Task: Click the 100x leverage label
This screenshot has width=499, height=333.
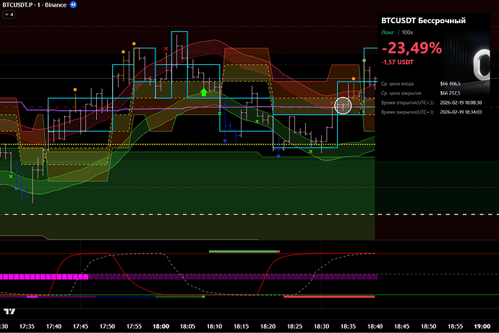Action: pos(408,33)
